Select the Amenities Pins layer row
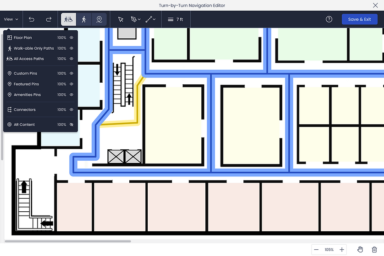Viewport: 384px width, 256px height. pos(40,94)
